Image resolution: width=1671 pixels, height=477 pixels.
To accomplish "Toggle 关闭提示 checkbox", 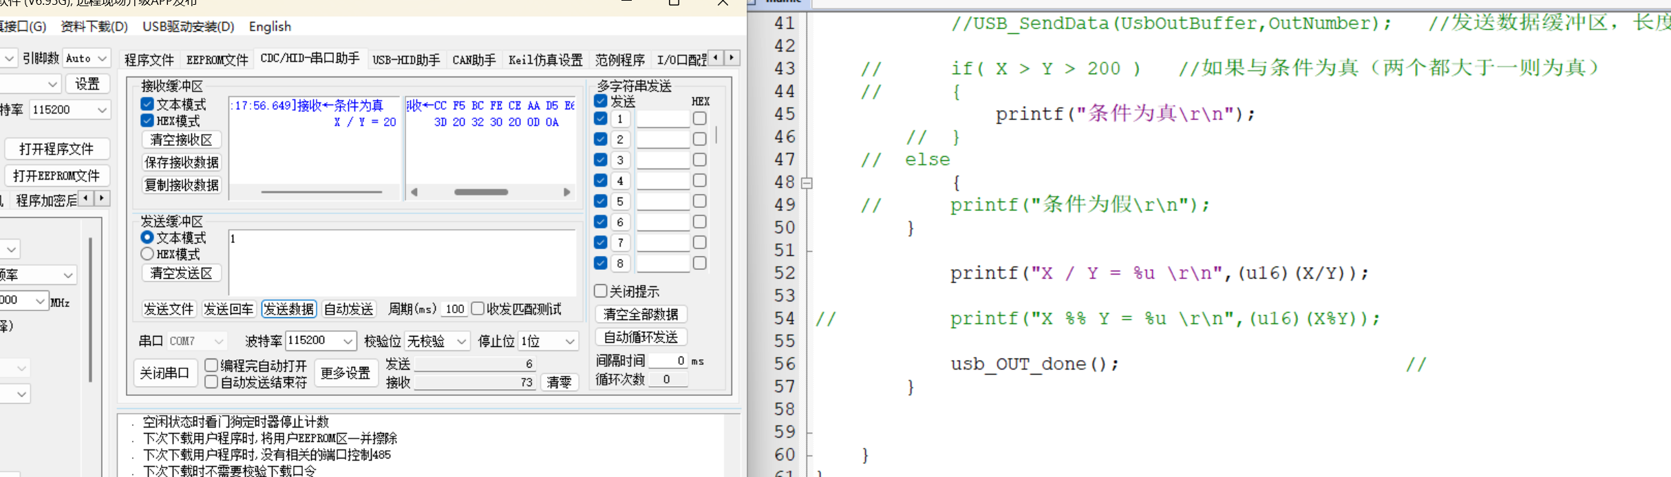I will (x=601, y=290).
